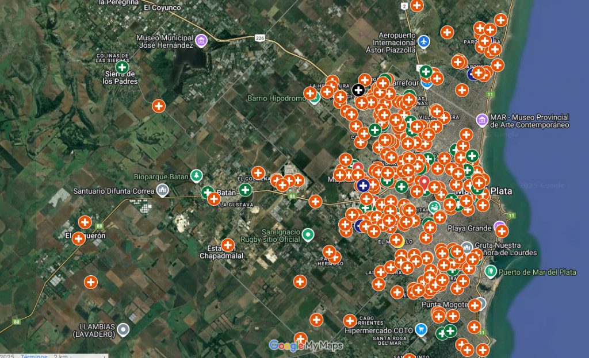Select the black cross marker near Barrio Hipódromo
This screenshot has width=589, height=358.
pos(358,90)
